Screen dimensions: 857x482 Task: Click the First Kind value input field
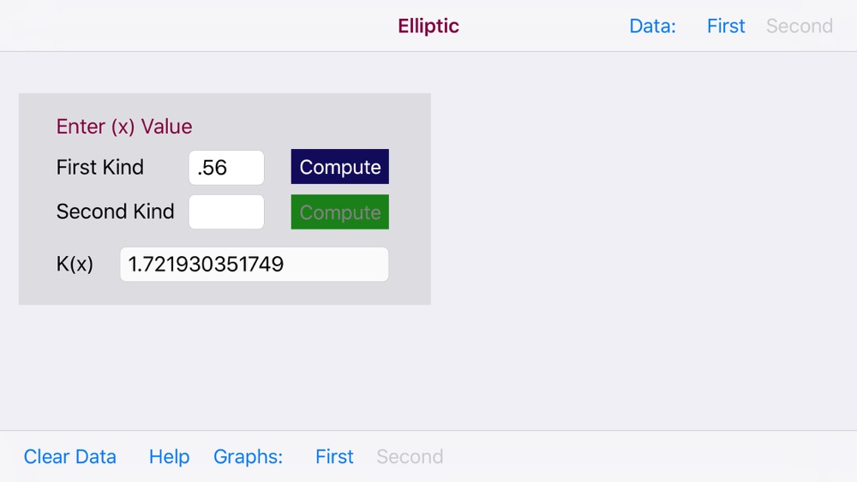(x=226, y=168)
